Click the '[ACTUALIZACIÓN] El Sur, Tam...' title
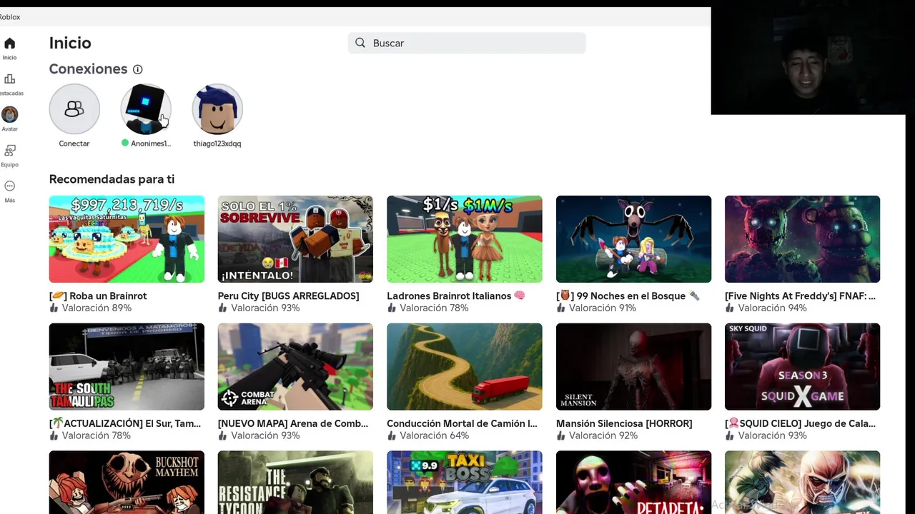This screenshot has height=514, width=915. [125, 423]
